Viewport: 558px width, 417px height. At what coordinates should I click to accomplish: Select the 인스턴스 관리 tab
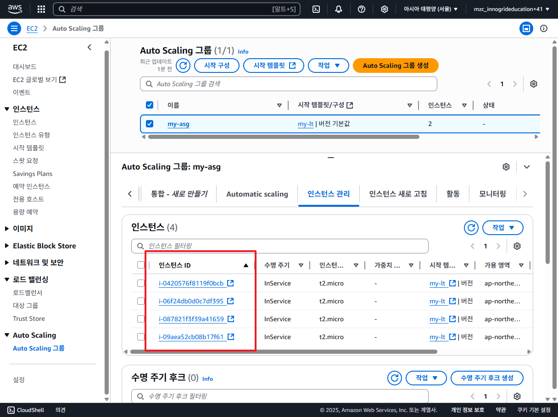(329, 194)
